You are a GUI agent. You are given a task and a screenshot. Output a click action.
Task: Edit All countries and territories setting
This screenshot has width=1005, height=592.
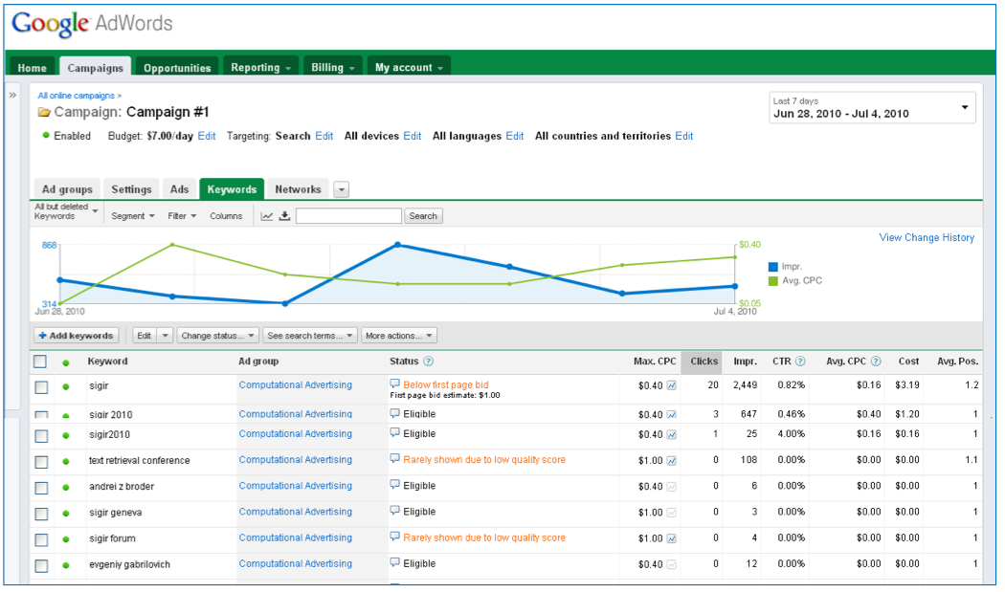[684, 136]
